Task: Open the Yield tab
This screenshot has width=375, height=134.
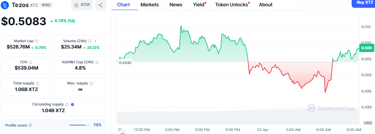Action: [199, 4]
